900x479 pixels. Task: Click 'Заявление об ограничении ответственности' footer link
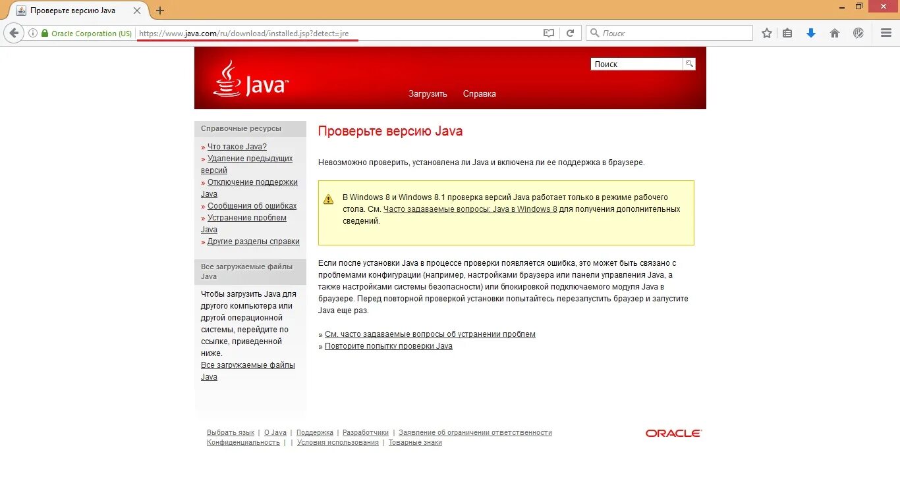point(475,433)
